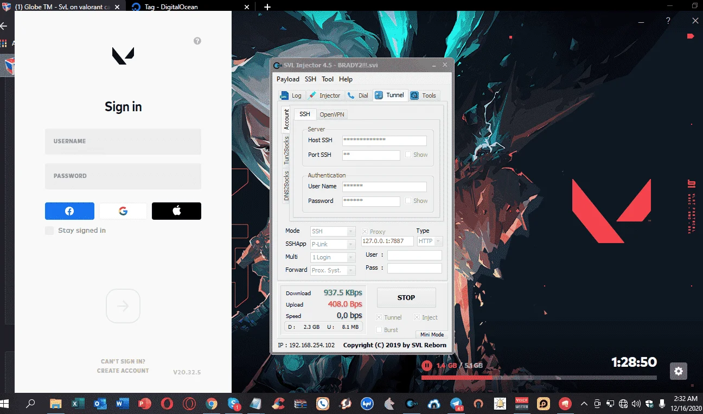Click the proxy address field 127.0.0.1:7887
This screenshot has width=703, height=414.
click(387, 241)
